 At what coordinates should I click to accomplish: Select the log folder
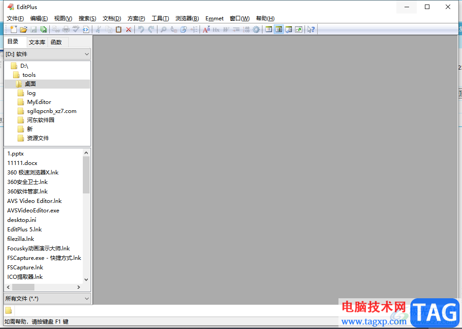[31, 93]
